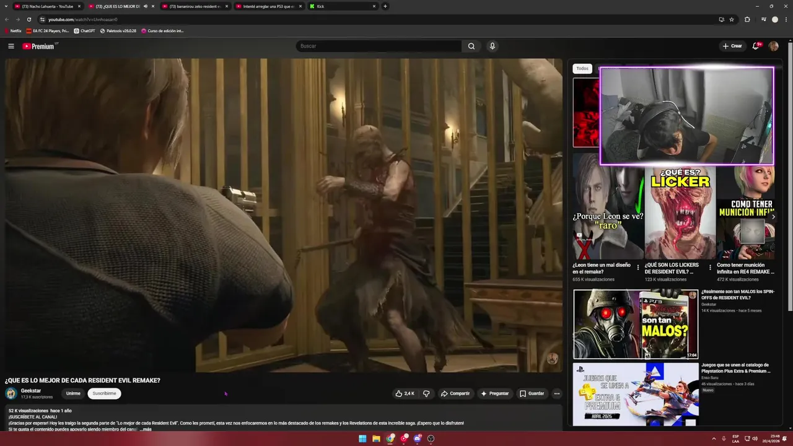Bookmark this page with the star

(732, 19)
